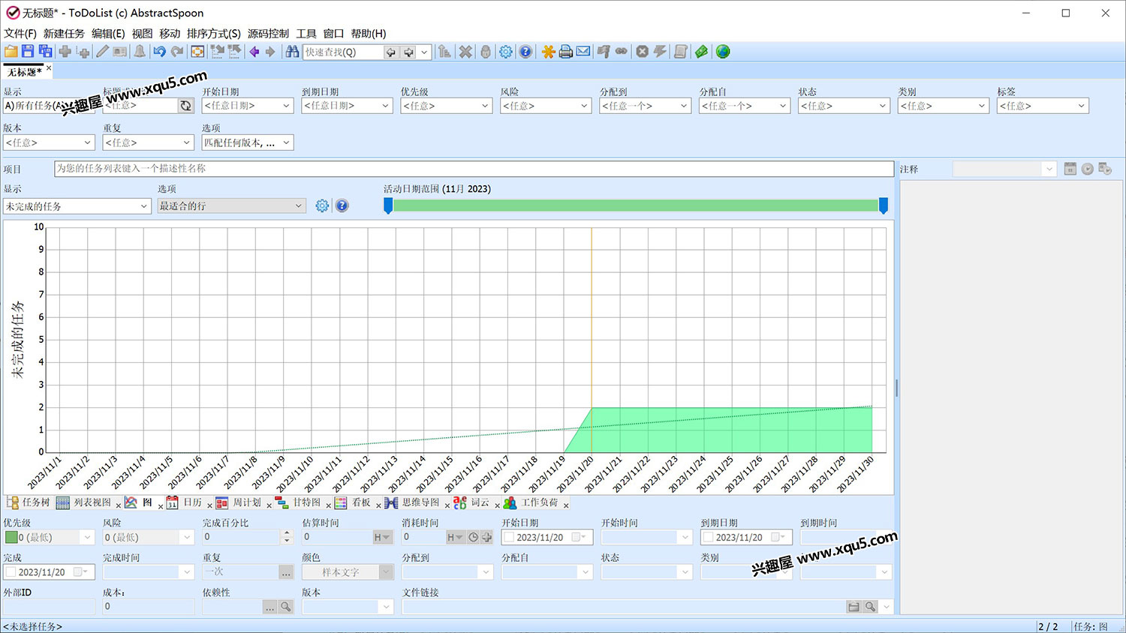Viewport: 1126px width, 633px height.
Task: Switch to the 任务树 view tab
Action: click(x=28, y=502)
